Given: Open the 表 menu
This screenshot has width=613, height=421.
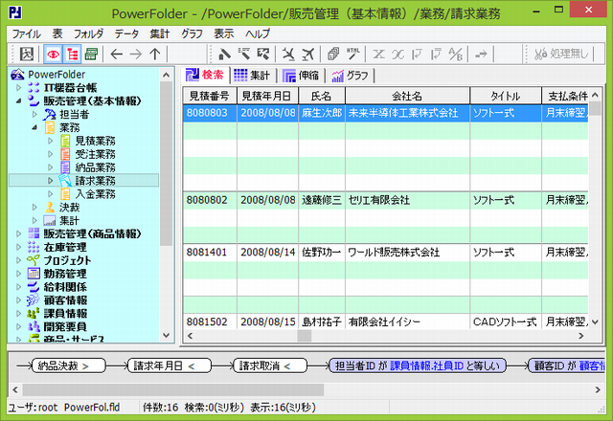Looking at the screenshot, I should tap(57, 34).
